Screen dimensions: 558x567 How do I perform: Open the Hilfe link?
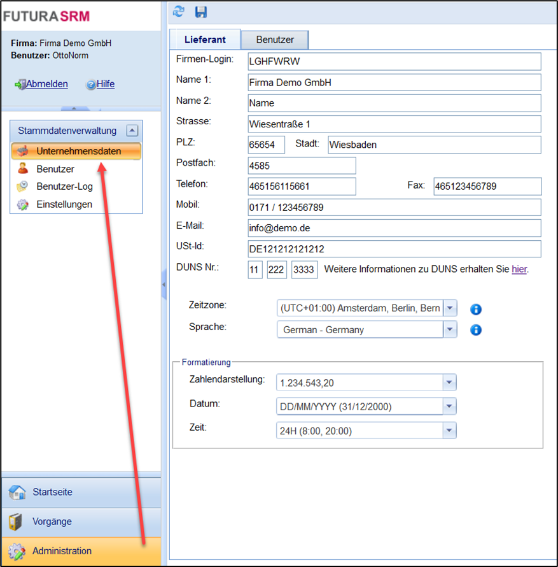click(106, 84)
